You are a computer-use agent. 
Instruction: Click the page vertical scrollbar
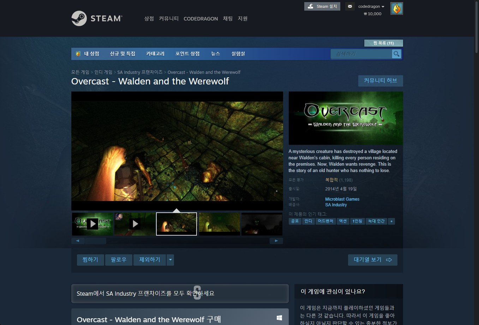click(477, 27)
